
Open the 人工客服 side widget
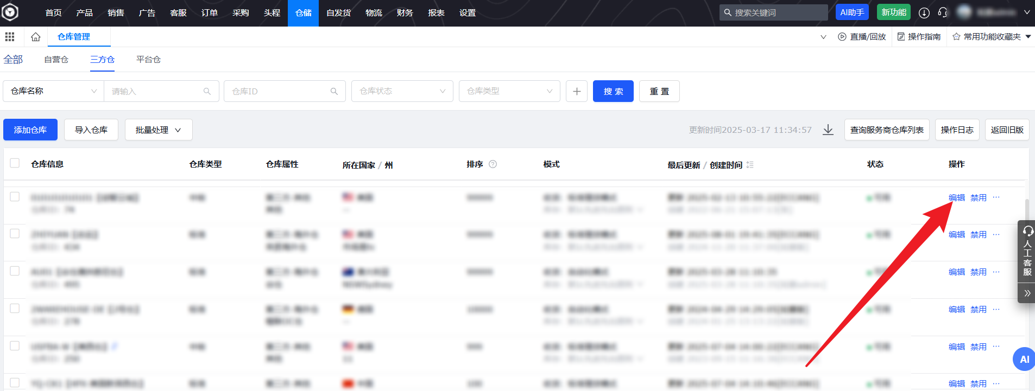1027,251
